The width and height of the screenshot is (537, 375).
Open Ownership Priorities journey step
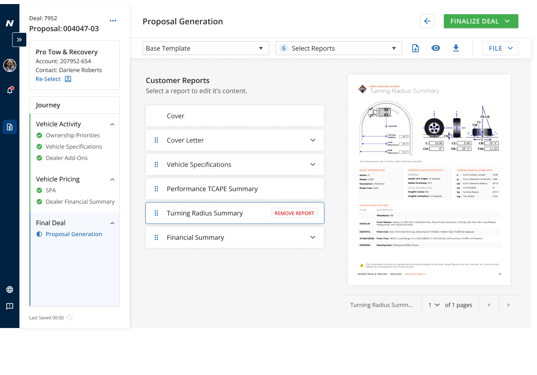point(72,135)
